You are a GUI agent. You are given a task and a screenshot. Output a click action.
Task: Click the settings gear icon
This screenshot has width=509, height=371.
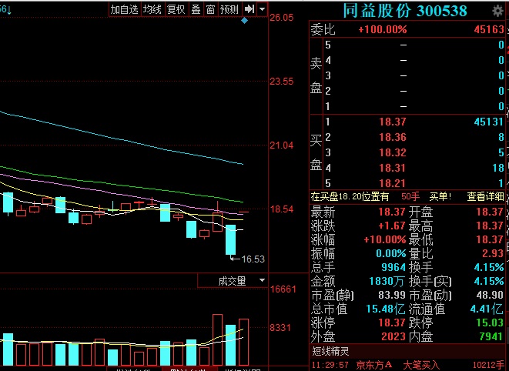tap(494, 10)
